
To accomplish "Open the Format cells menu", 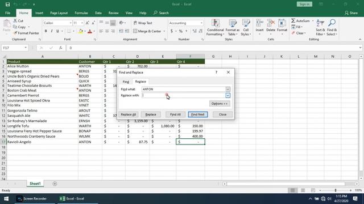I will click(x=282, y=27).
